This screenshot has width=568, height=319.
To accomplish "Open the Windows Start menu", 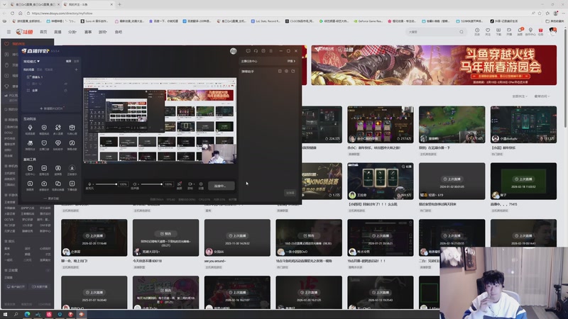I will point(5,314).
